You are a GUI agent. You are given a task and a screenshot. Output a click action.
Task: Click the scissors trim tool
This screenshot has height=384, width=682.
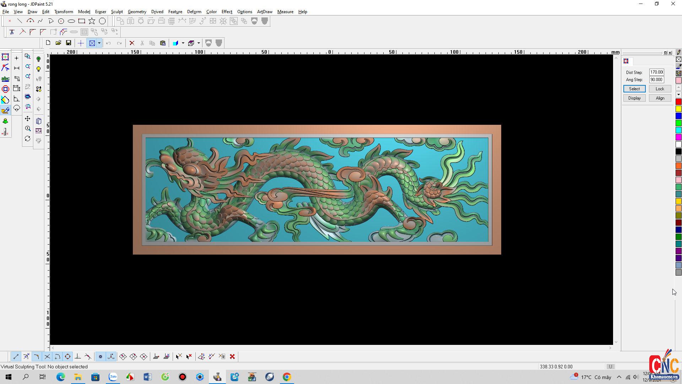(x=12, y=32)
